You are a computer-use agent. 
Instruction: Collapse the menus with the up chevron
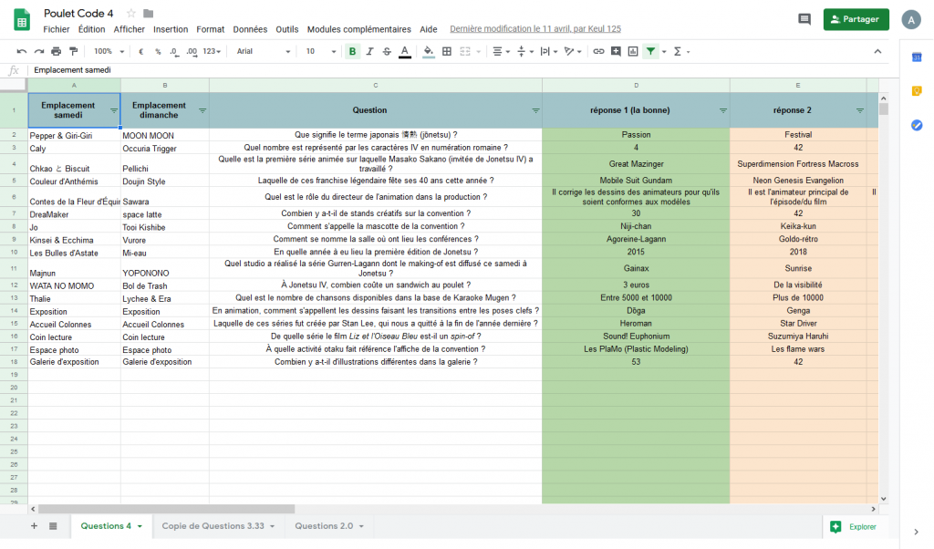pyautogui.click(x=877, y=52)
